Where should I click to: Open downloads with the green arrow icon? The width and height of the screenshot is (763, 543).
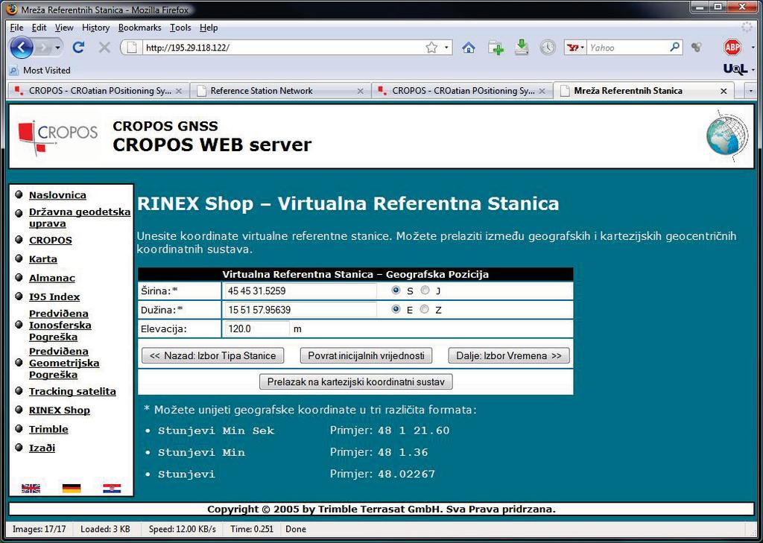[522, 47]
